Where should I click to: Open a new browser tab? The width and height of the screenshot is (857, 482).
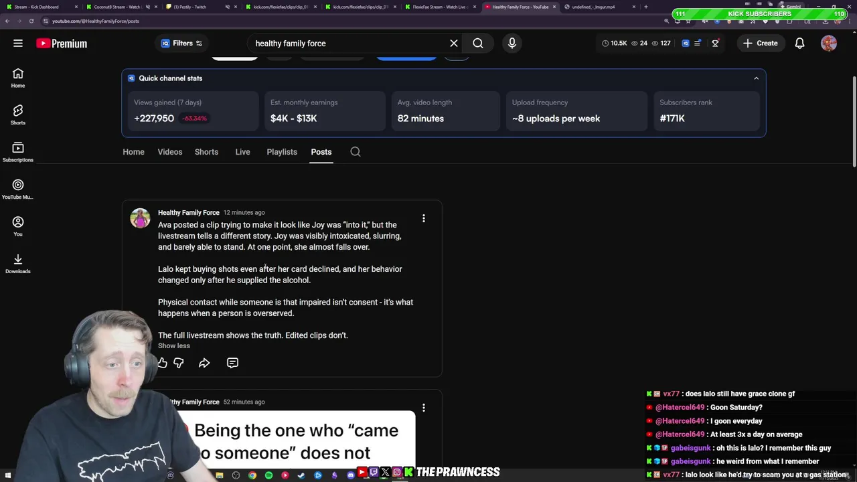coord(646,7)
